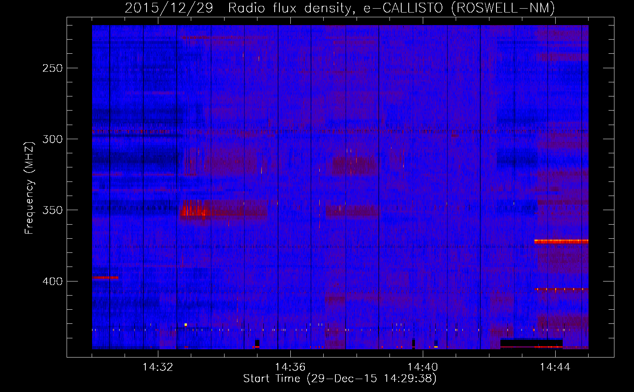Click the 14:40 time tick label
The width and height of the screenshot is (634, 392).
[x=423, y=367]
